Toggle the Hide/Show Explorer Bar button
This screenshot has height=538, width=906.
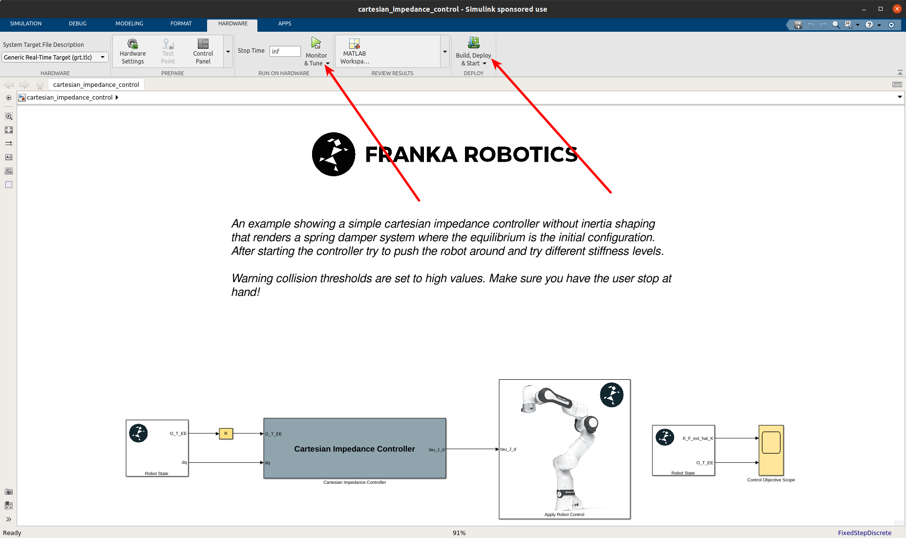pyautogui.click(x=9, y=98)
